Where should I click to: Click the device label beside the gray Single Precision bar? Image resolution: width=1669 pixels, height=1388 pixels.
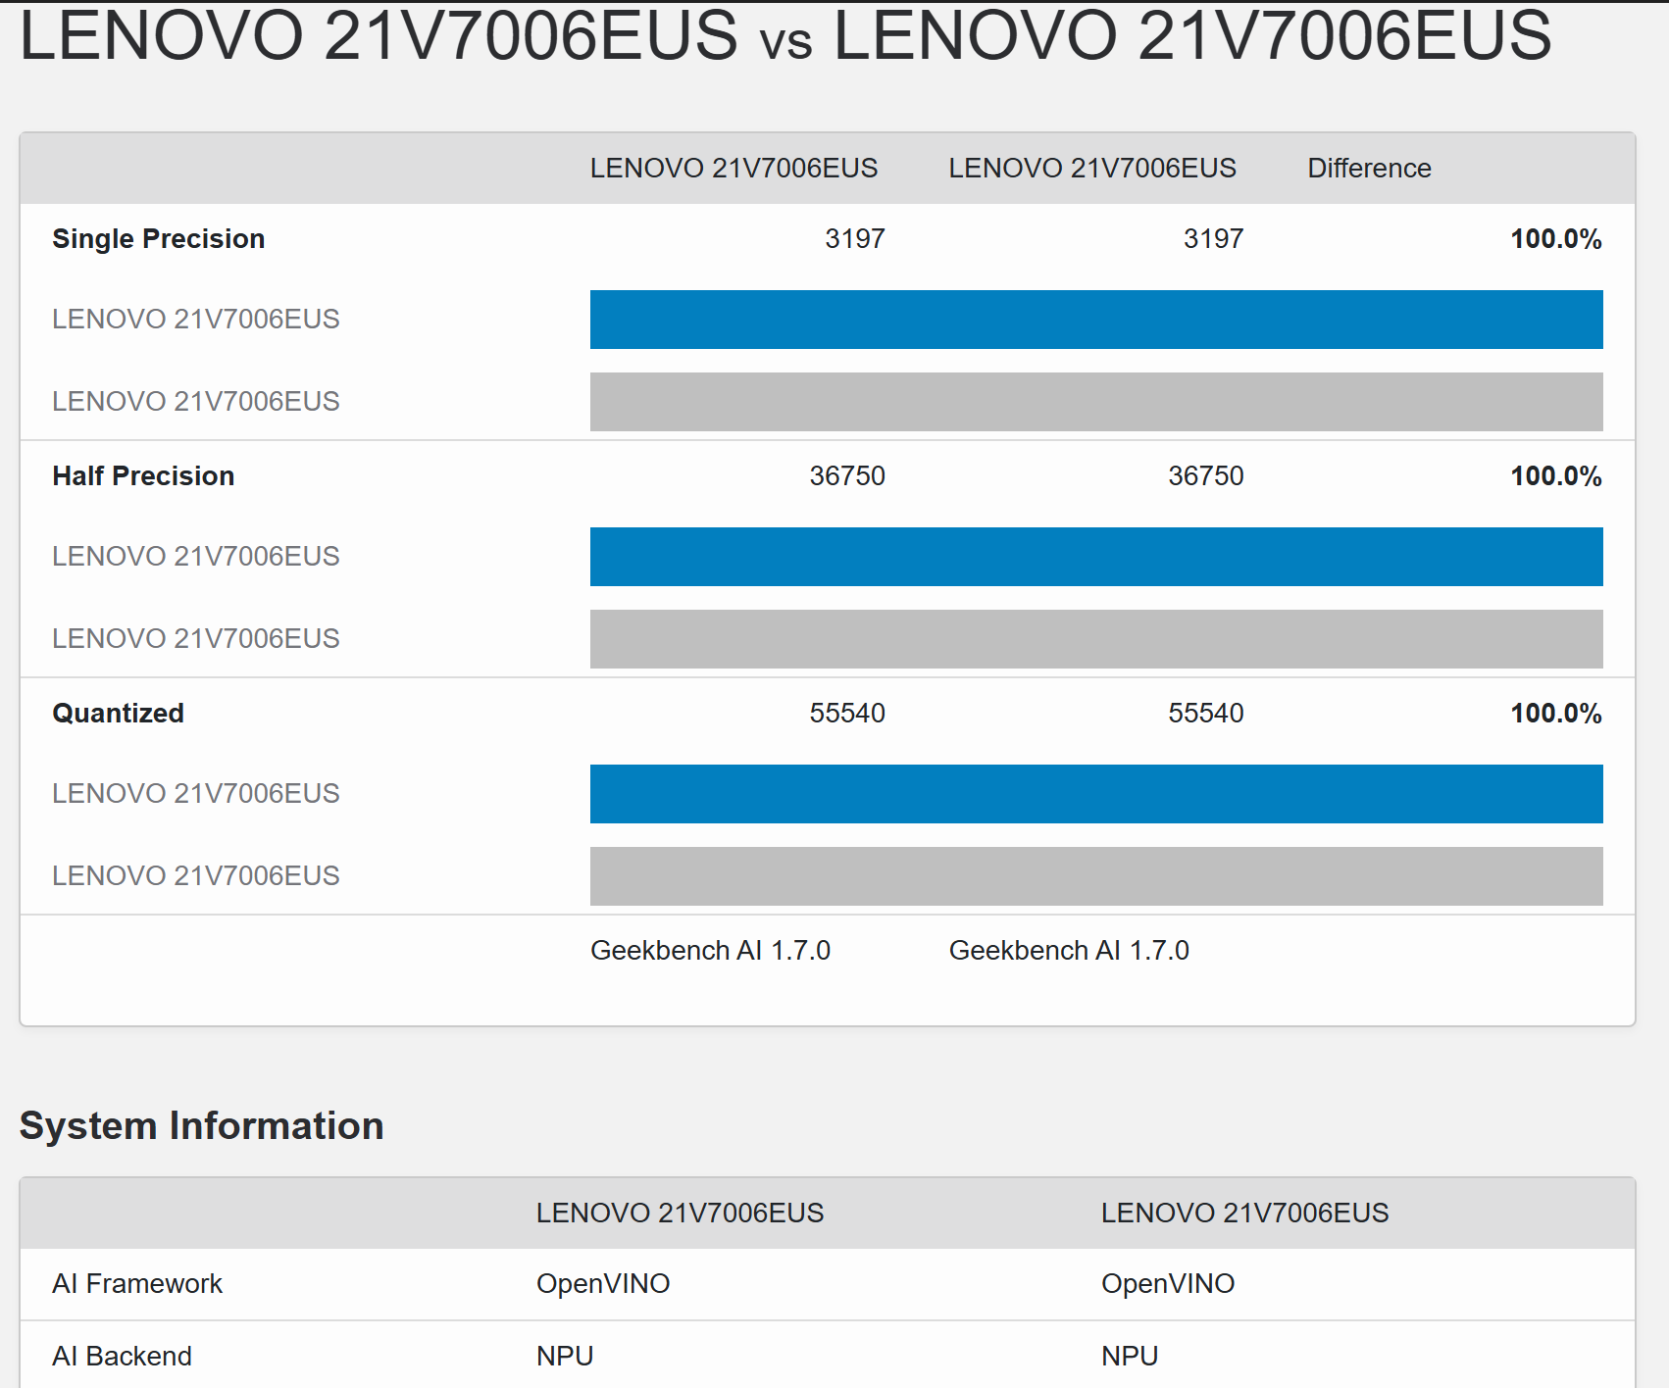pyautogui.click(x=196, y=402)
